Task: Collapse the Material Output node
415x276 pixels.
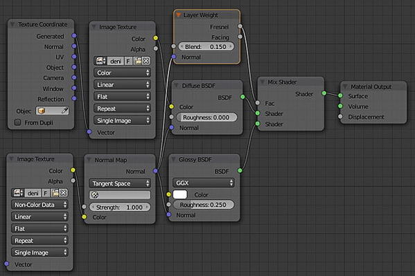Action: [345, 86]
